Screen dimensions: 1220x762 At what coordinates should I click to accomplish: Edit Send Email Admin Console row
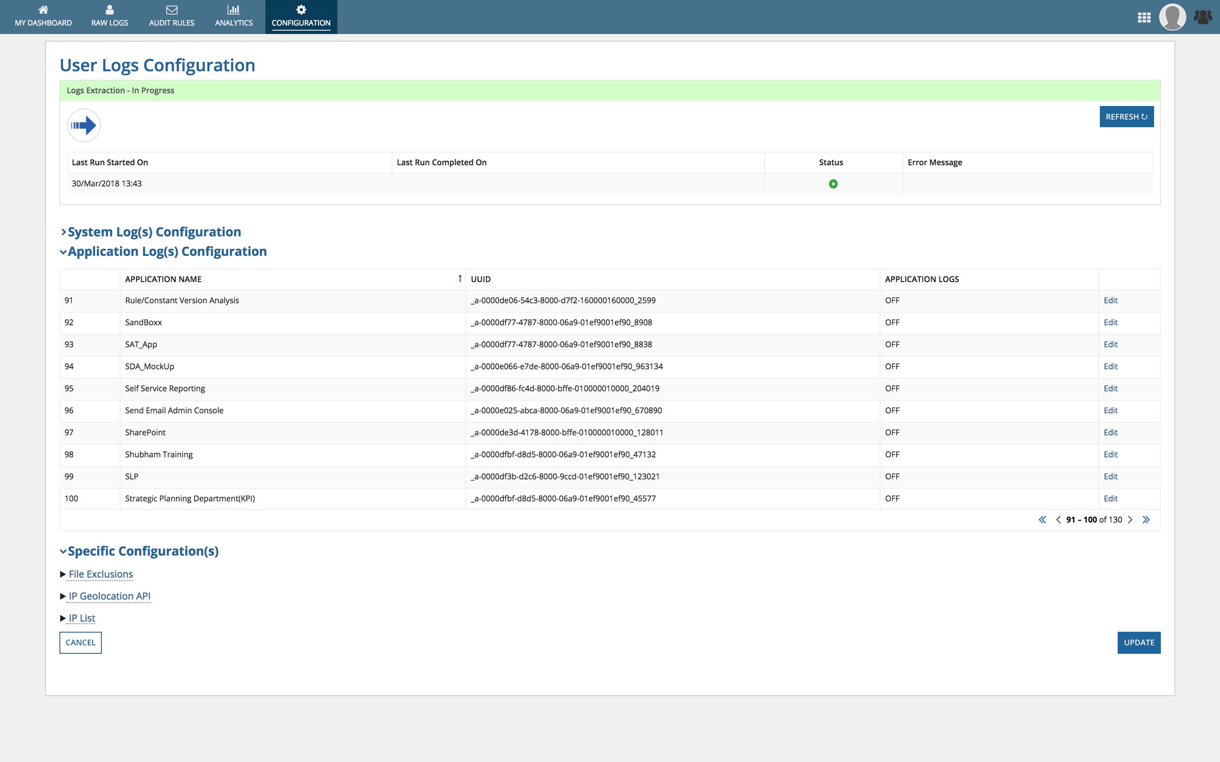[1110, 410]
